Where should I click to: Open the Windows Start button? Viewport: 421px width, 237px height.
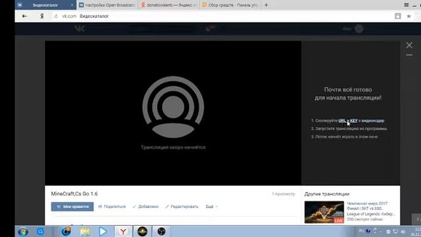(x=23, y=231)
